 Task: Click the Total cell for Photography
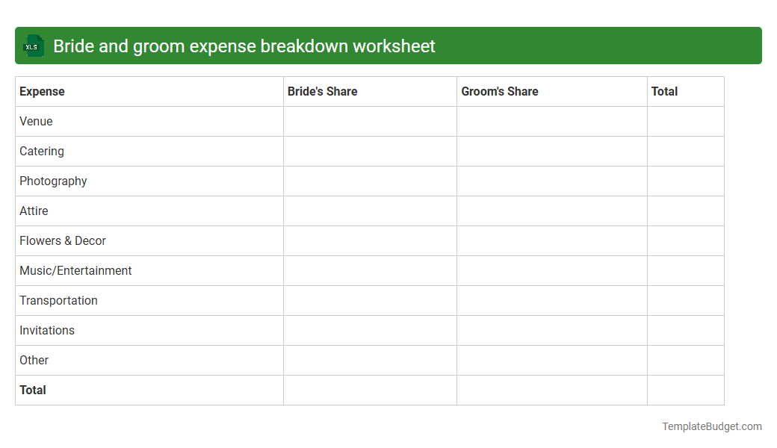click(685, 181)
